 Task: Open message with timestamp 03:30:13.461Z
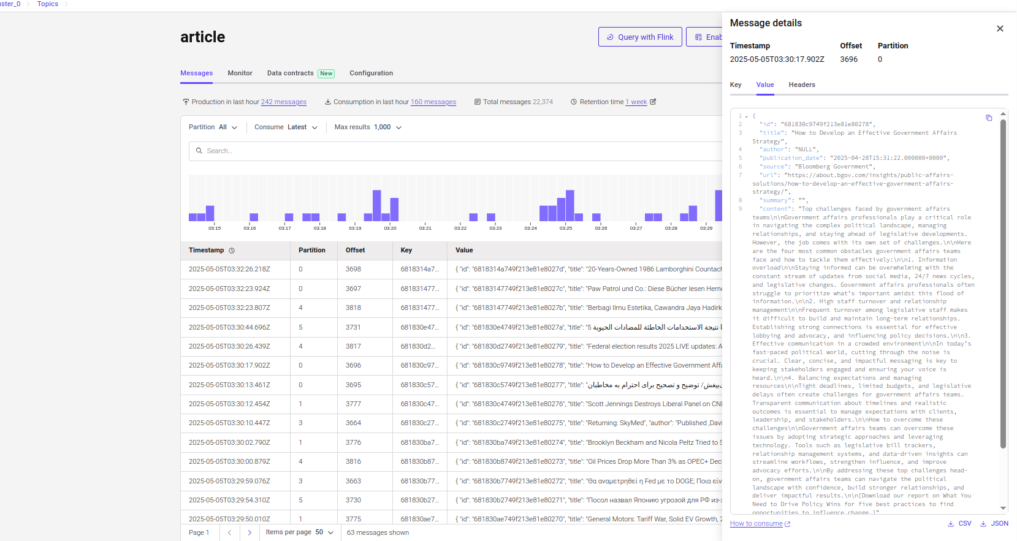pyautogui.click(x=451, y=385)
